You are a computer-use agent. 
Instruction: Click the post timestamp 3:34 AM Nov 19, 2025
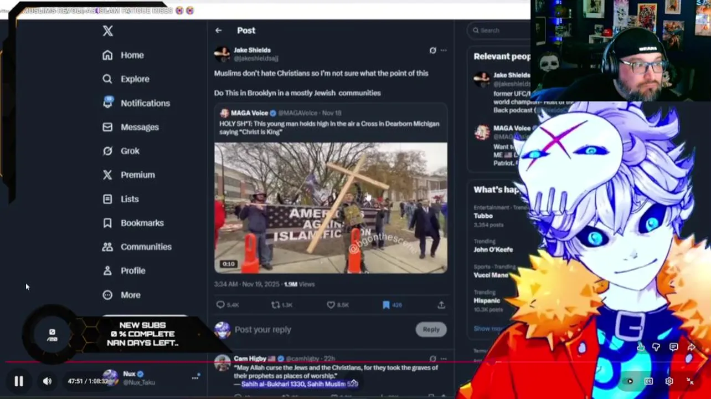248,284
